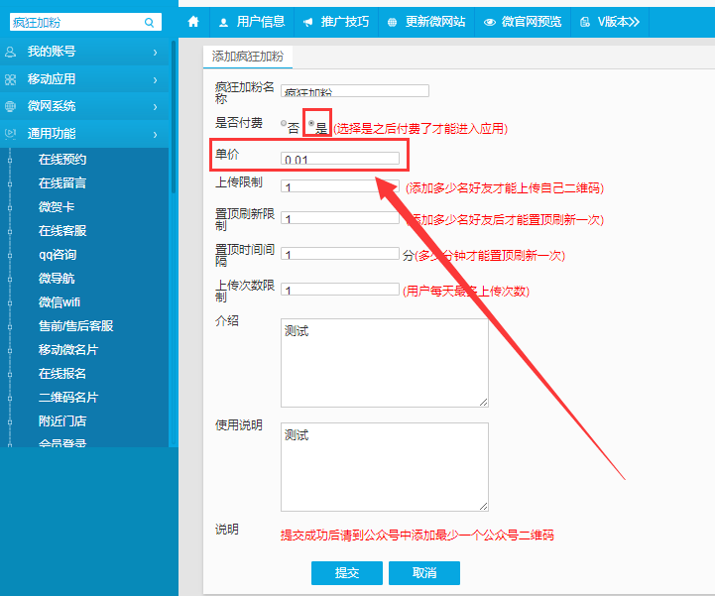Click the 上传次数限制 input field
715x596 pixels.
click(340, 290)
